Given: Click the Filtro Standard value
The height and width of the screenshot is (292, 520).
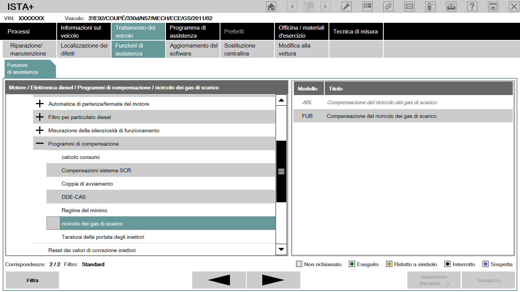Looking at the screenshot, I should tap(93, 264).
